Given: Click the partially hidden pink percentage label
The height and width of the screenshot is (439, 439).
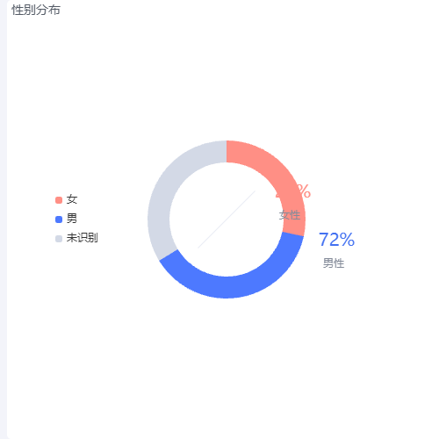Looking at the screenshot, I should click(x=293, y=191).
